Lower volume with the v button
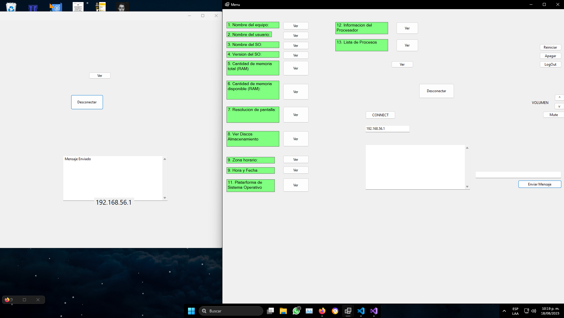Image resolution: width=564 pixels, height=318 pixels. click(559, 107)
